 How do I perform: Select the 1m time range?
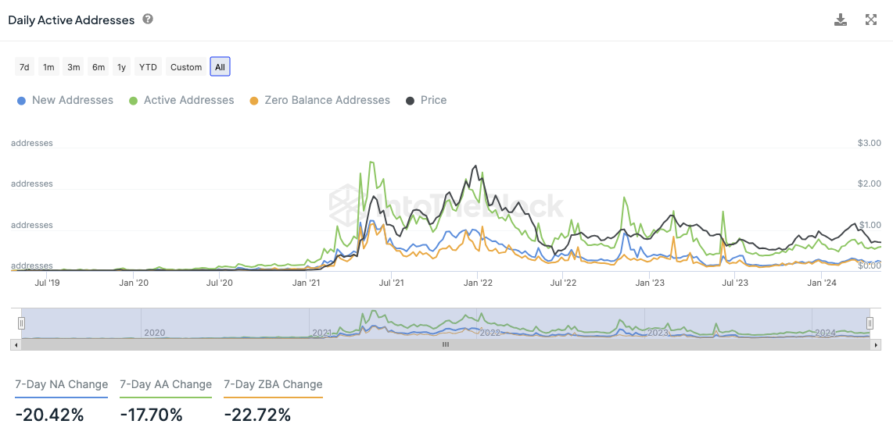tap(49, 67)
